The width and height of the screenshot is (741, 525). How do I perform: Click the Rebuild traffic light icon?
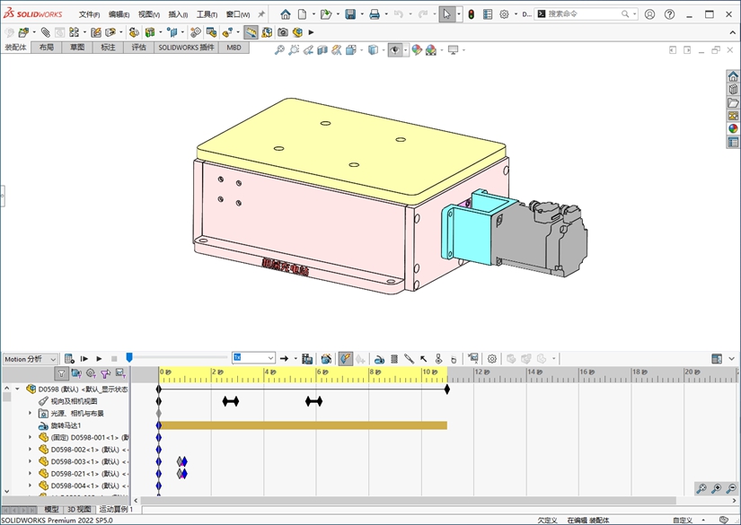471,14
